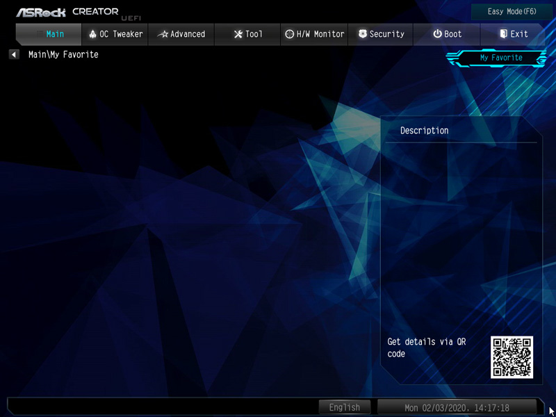The image size is (556, 417).
Task: Click the shield icon on Security tab
Action: [x=363, y=34]
